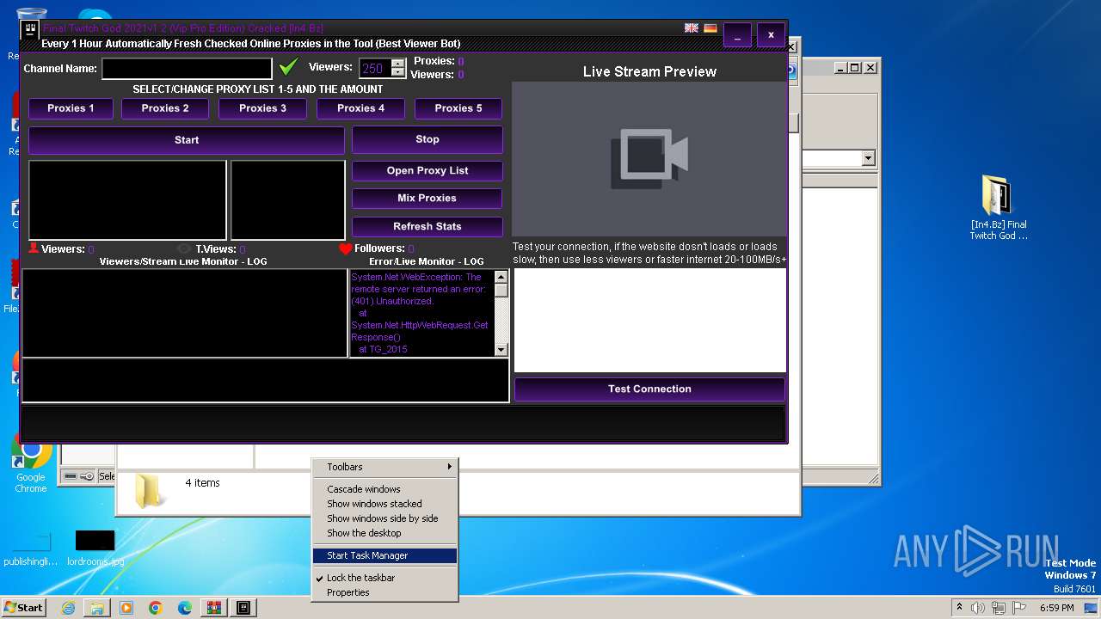The image size is (1101, 619).
Task: Click the Test Connection button
Action: pos(649,389)
